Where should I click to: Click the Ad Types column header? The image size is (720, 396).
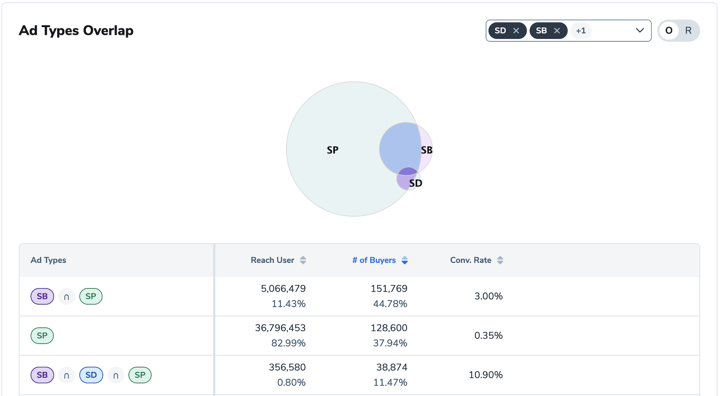coord(48,260)
